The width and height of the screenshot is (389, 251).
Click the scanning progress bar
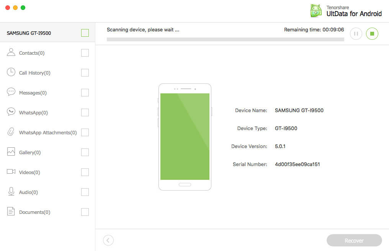pyautogui.click(x=225, y=39)
